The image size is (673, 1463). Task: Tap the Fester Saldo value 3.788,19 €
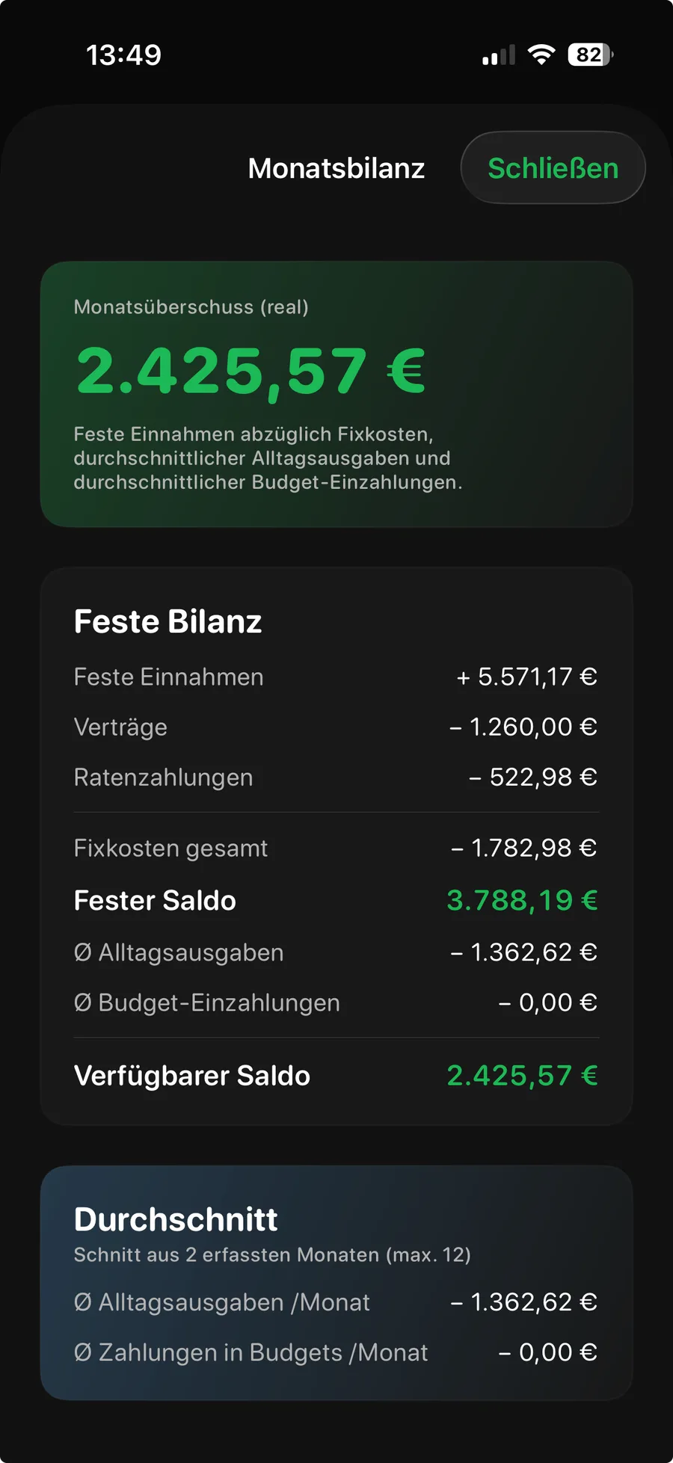pyautogui.click(x=522, y=900)
